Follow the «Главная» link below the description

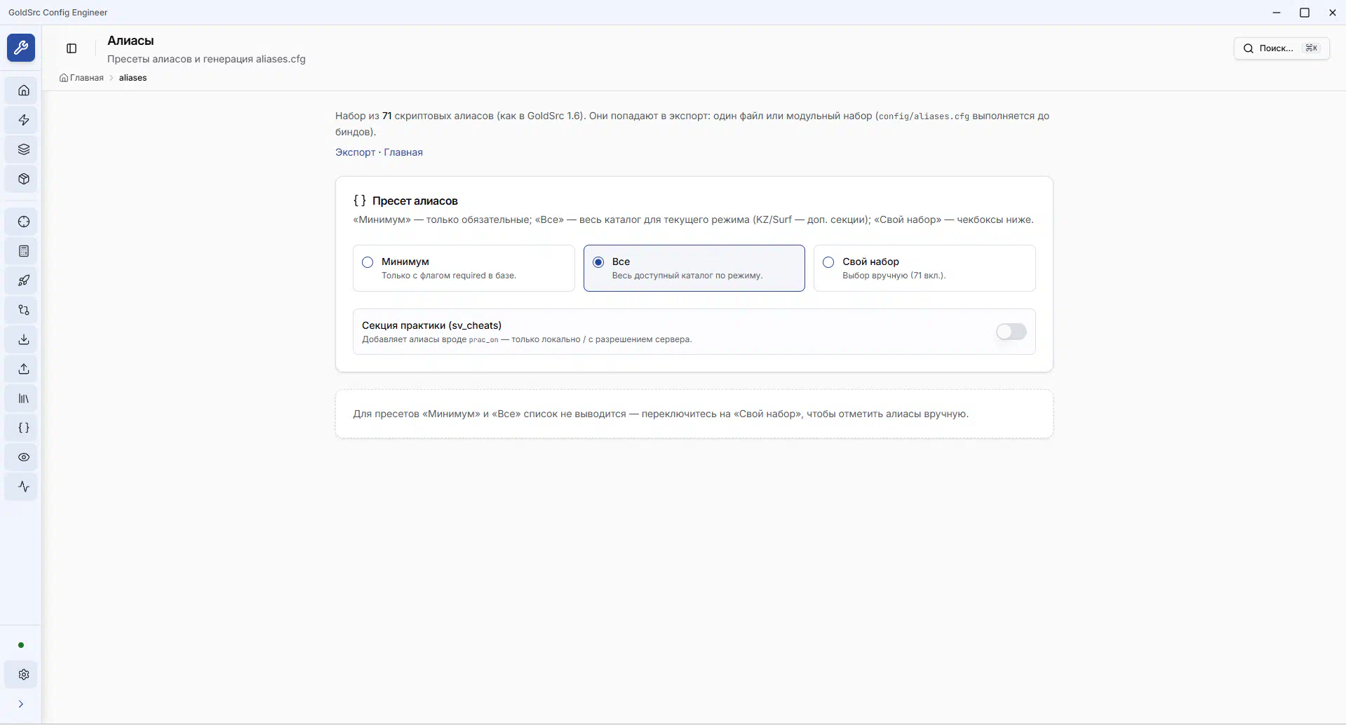point(403,152)
